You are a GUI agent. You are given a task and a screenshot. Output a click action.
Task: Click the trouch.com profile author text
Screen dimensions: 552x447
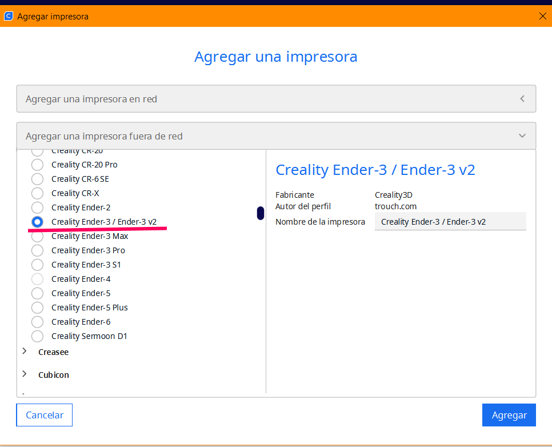coord(395,206)
